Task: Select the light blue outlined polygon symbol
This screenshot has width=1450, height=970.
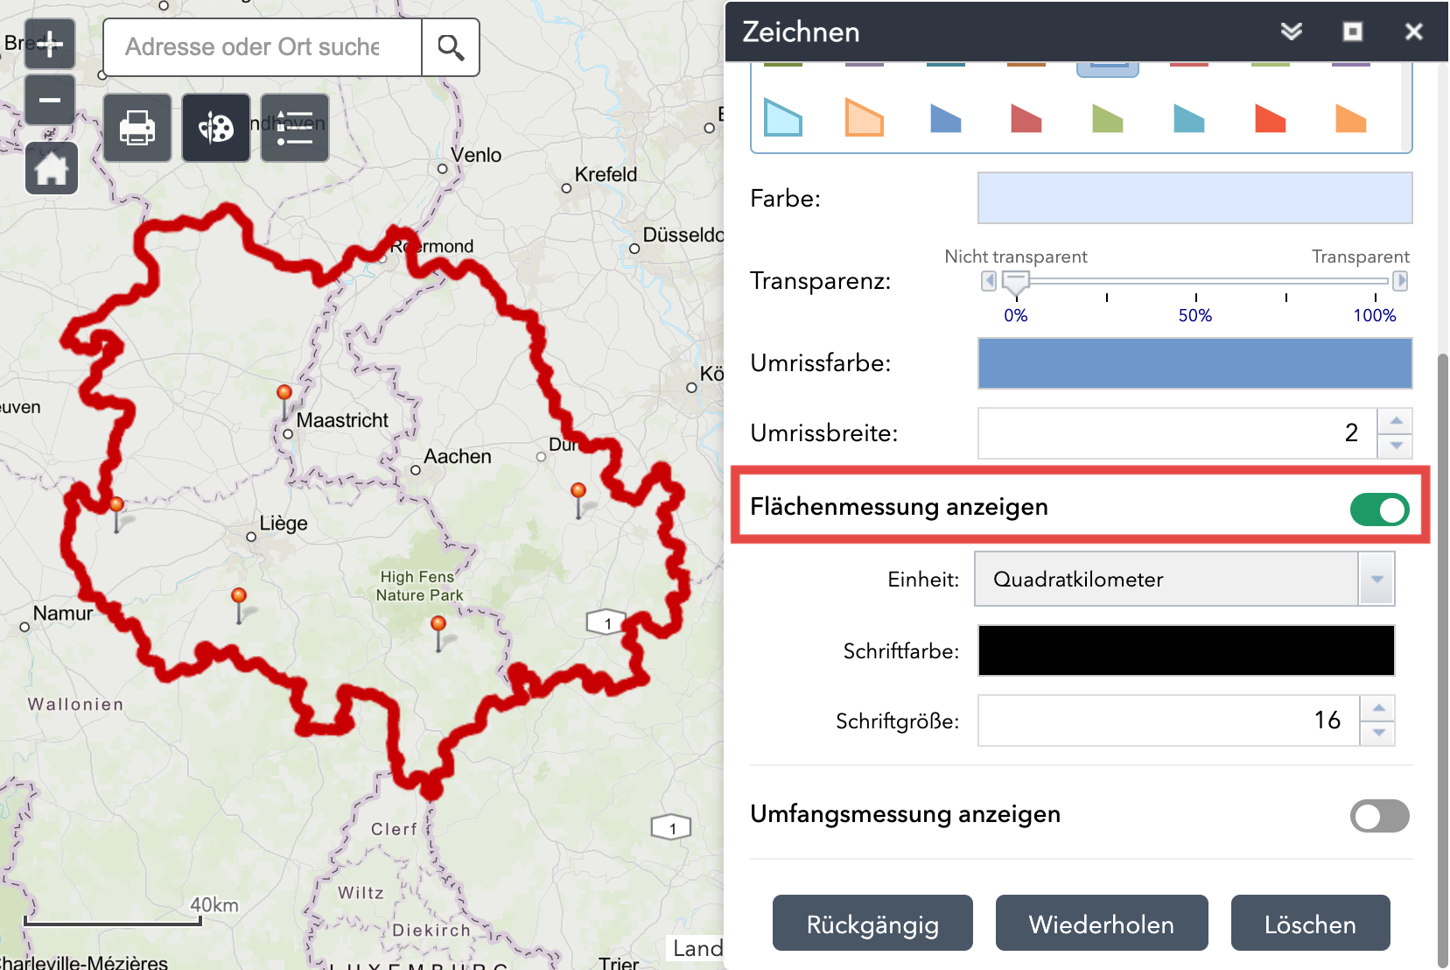Action: 782,118
